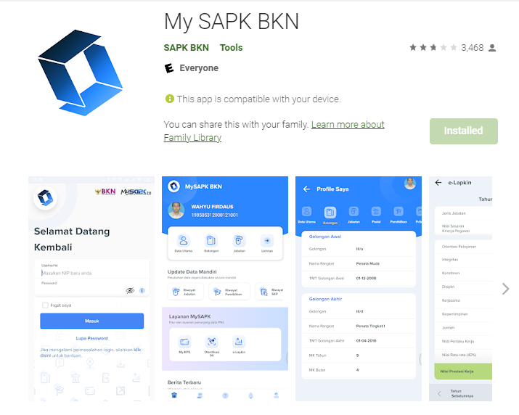Click the back arrow beside Profile Saya
Image resolution: width=519 pixels, height=415 pixels.
click(306, 189)
